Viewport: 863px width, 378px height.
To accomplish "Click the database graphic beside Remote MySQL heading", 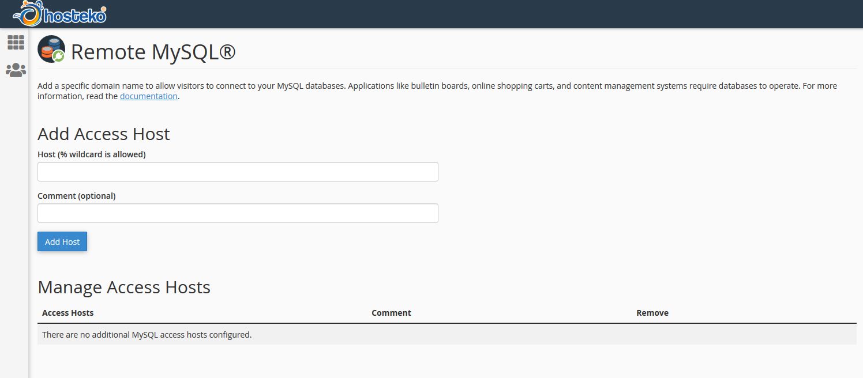I will [51, 49].
